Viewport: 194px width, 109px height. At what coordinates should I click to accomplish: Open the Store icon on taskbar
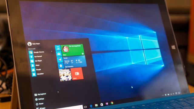tap(102, 104)
